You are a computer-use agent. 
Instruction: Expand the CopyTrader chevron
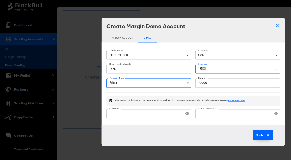coord(53,117)
